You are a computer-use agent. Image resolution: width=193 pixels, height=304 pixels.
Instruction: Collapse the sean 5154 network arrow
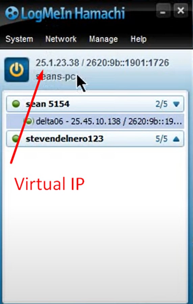[176, 104]
